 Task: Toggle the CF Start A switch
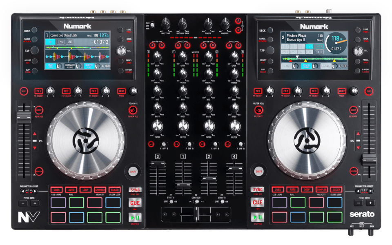[171, 202]
